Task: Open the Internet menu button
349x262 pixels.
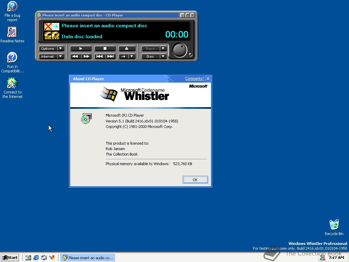Action: tap(48, 56)
